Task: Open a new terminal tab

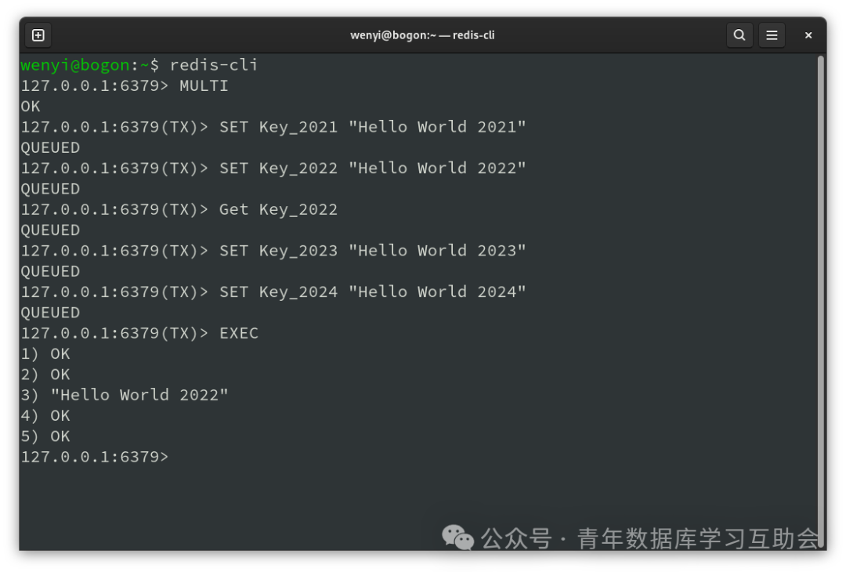Action: pos(38,35)
